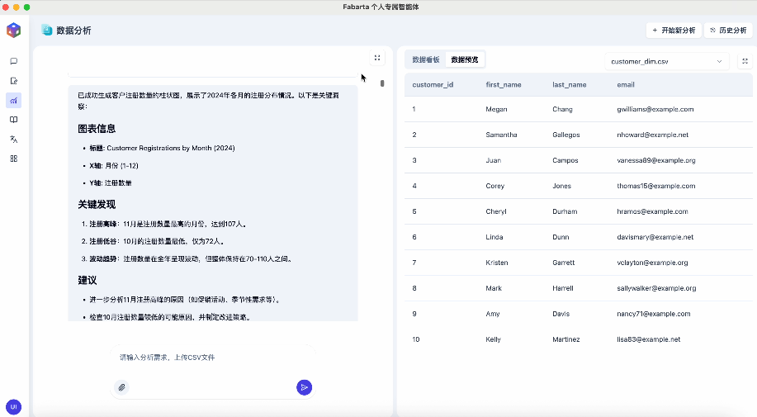Click the first_name column header
The image size is (757, 417).
coord(504,84)
